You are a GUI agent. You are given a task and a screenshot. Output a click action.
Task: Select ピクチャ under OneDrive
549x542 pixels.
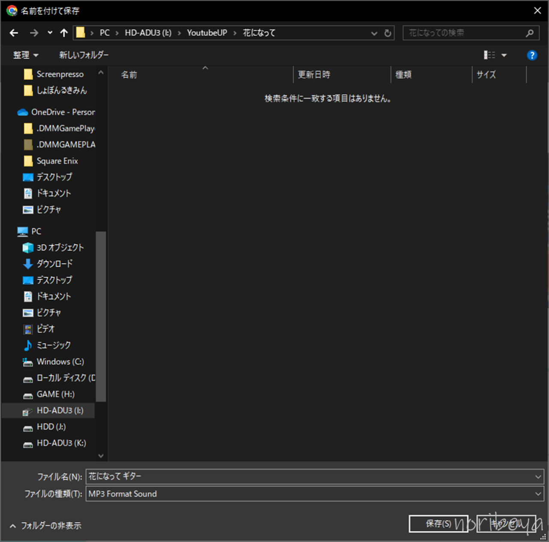pyautogui.click(x=42, y=210)
